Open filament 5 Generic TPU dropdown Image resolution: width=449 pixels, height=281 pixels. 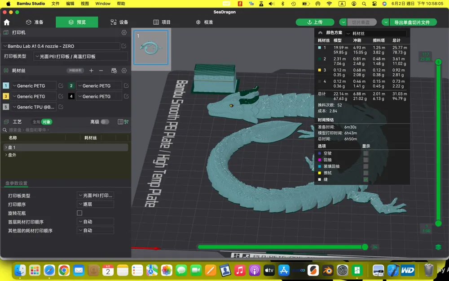34,107
